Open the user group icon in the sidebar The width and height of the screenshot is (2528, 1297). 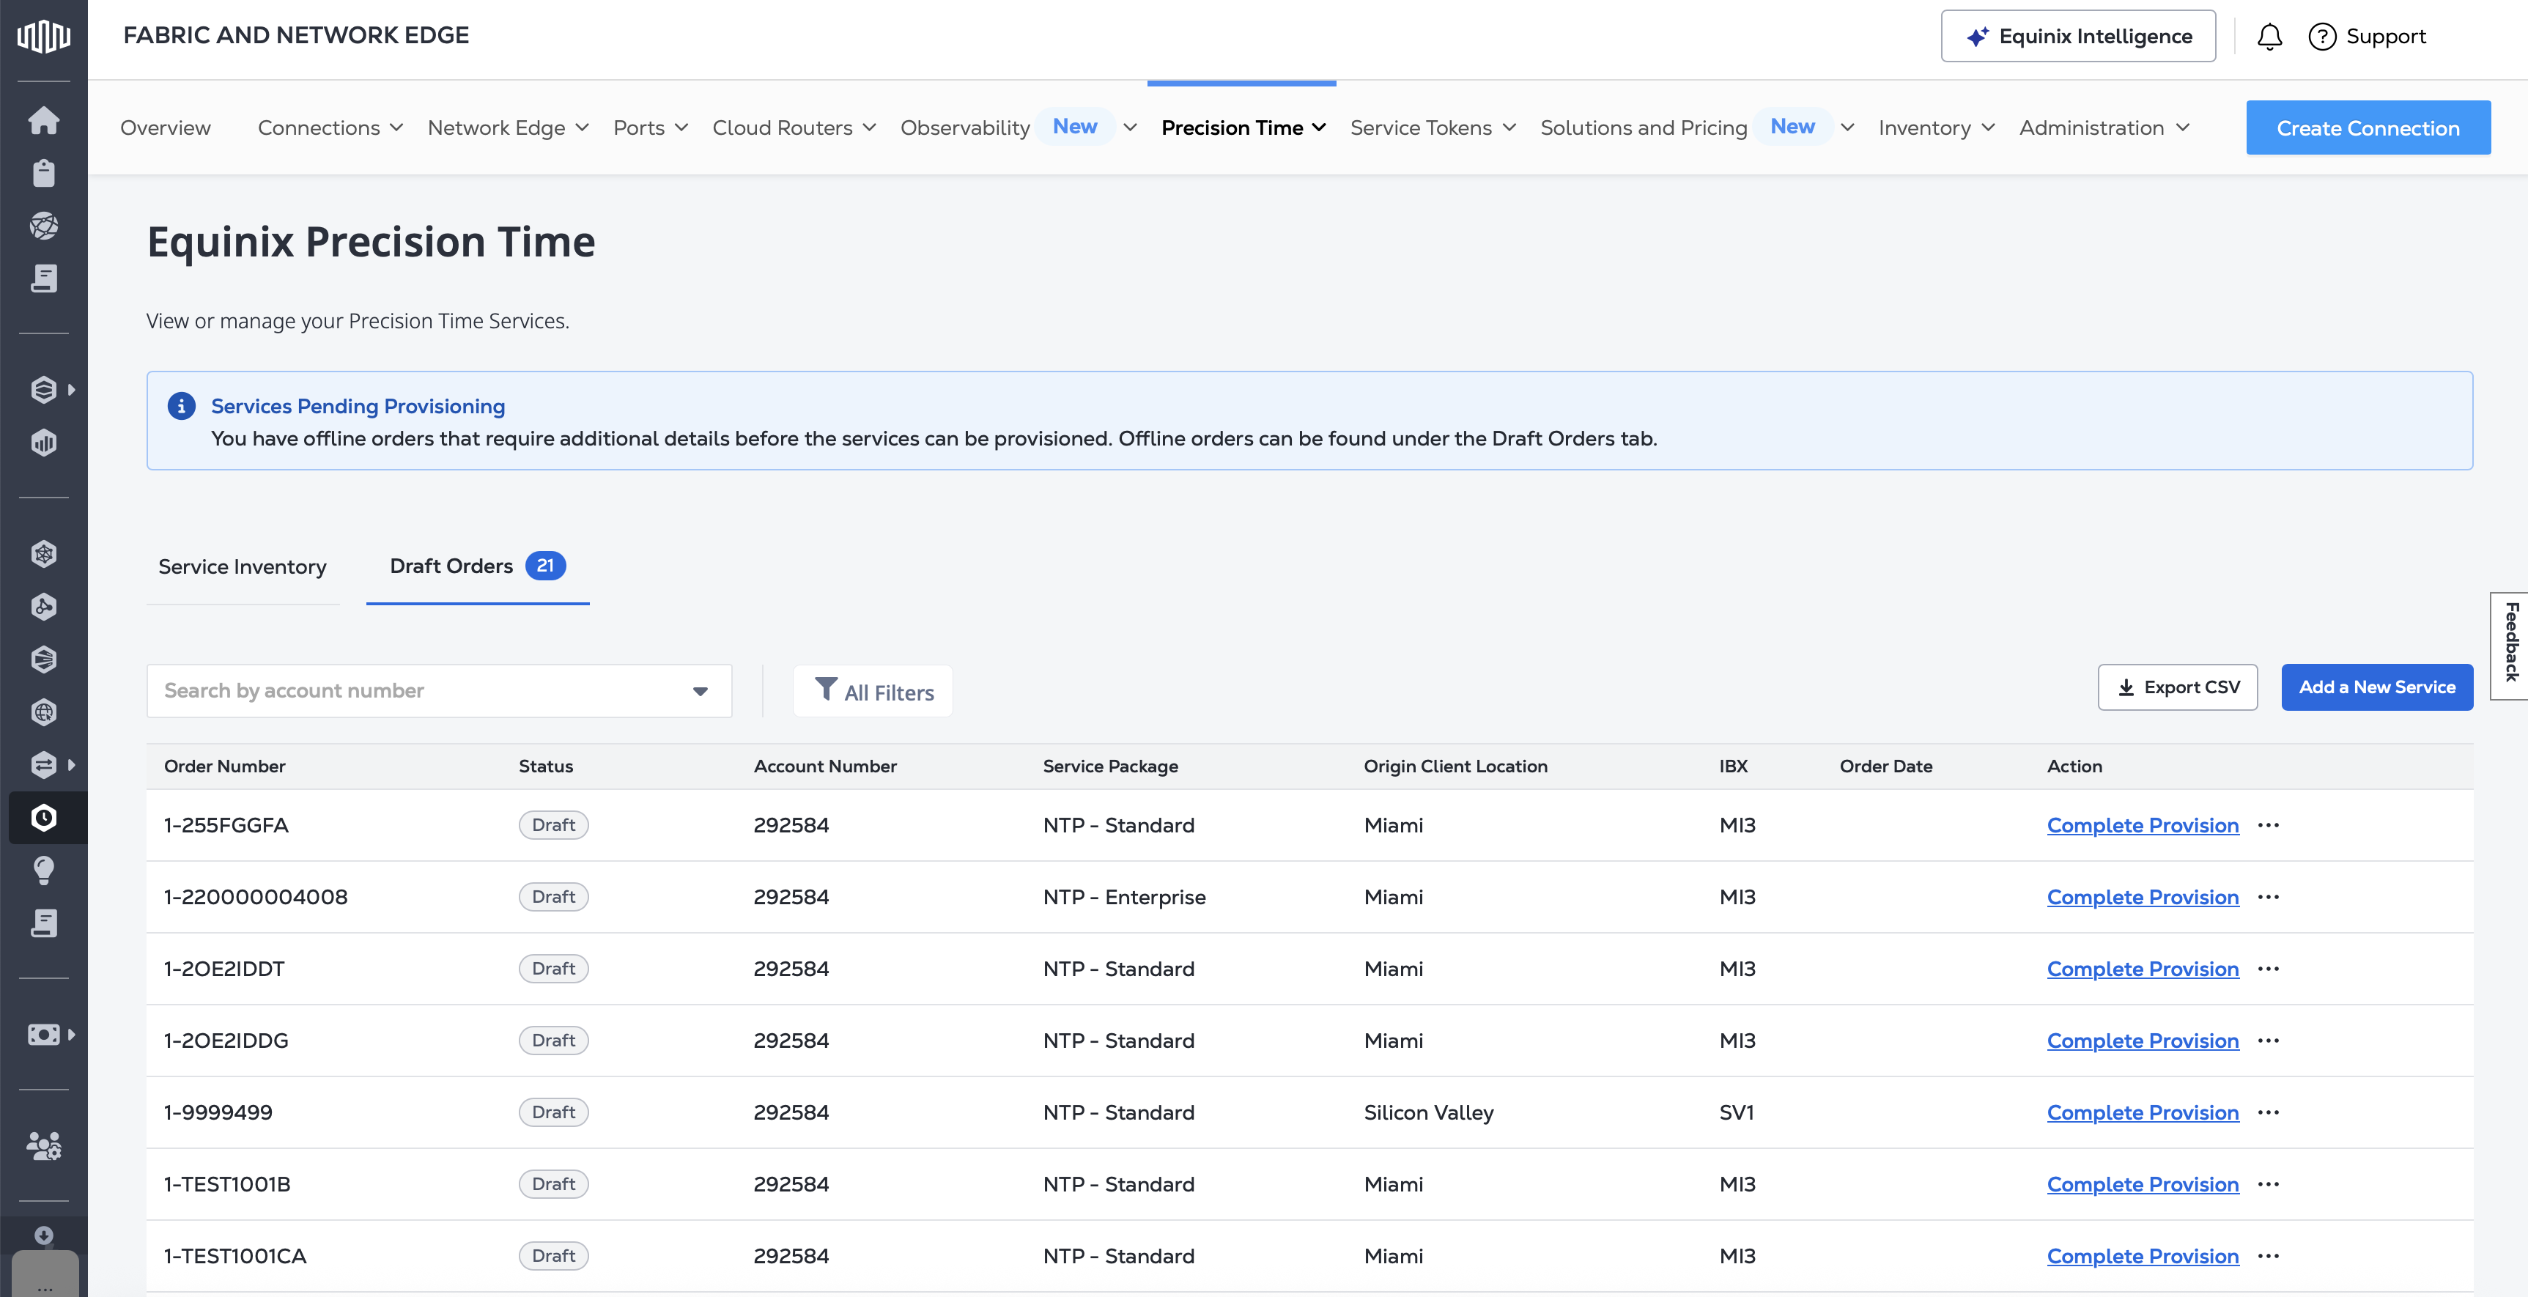click(x=43, y=1145)
